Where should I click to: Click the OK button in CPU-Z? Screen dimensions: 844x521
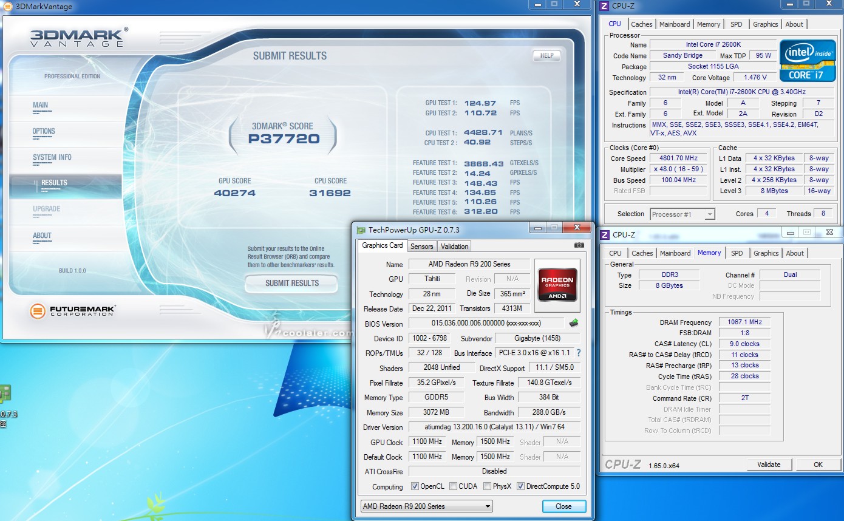818,465
